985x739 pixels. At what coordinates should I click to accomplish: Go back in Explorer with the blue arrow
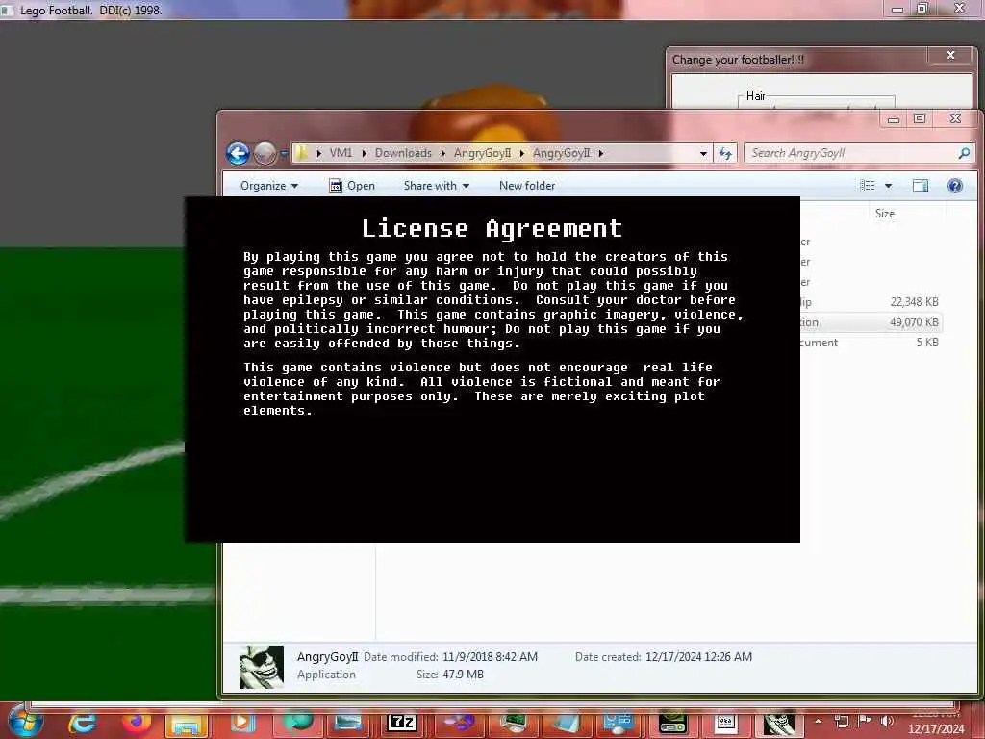pos(239,153)
